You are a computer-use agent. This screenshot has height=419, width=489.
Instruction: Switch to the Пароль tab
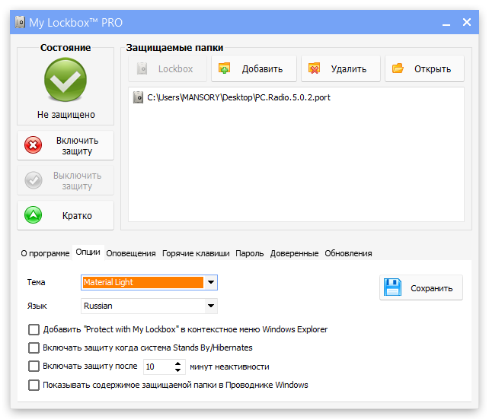pos(250,253)
